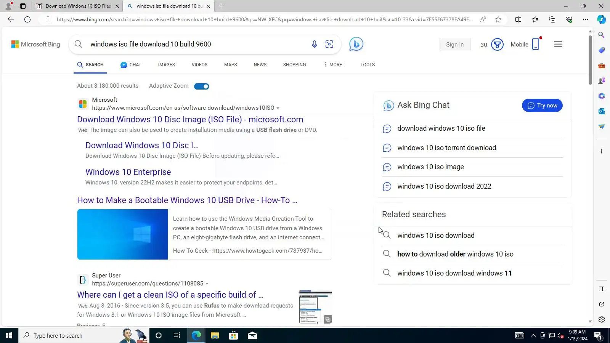Open the Super User clean ISO result
Screen dimensions: 610x343
click(170, 295)
